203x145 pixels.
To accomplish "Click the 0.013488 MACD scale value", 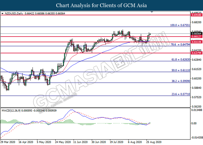I will [197, 110].
